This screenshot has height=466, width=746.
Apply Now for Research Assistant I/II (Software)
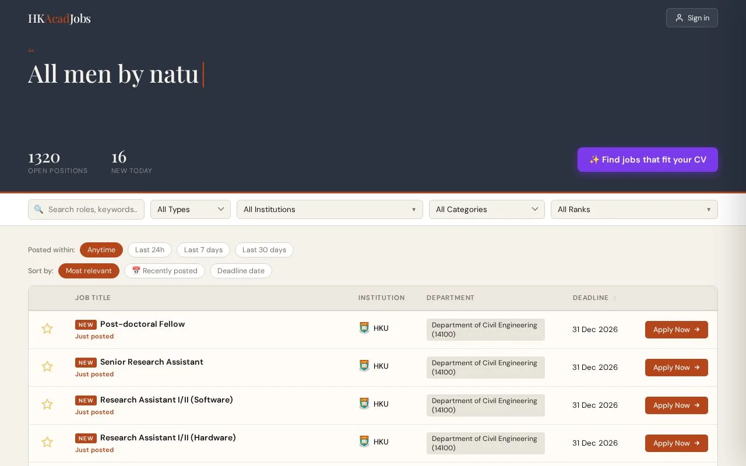point(677,405)
